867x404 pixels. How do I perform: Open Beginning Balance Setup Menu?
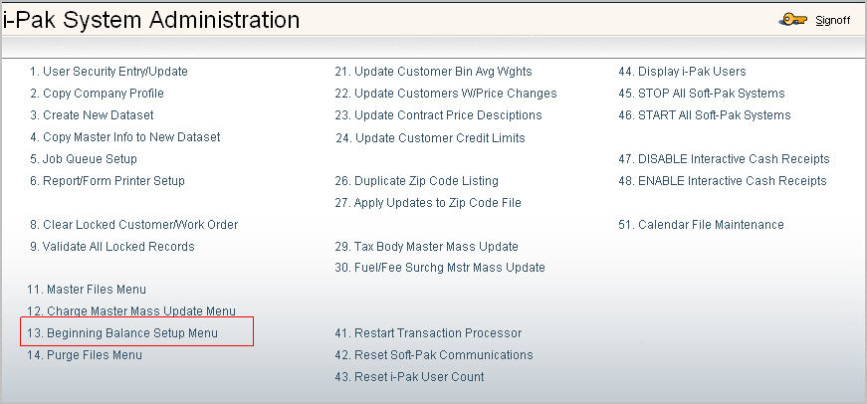point(122,333)
